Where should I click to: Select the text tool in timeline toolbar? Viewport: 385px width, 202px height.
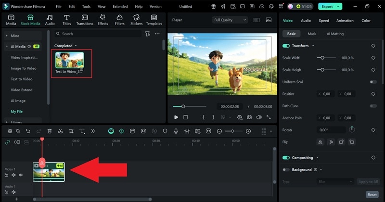82,131
